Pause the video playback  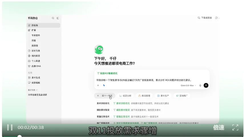click(10, 128)
